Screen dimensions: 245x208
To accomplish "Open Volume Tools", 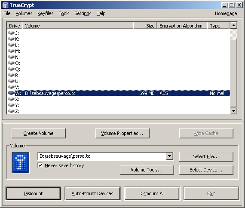I will 147,170.
